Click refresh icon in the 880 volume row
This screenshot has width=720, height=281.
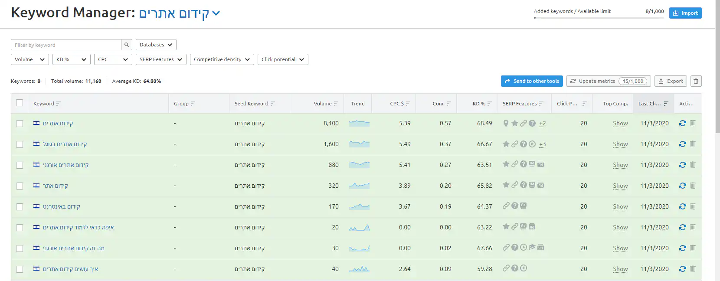682,165
